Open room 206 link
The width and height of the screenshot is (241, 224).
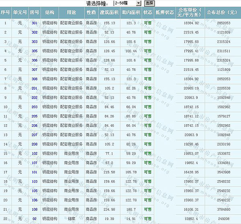35,125
